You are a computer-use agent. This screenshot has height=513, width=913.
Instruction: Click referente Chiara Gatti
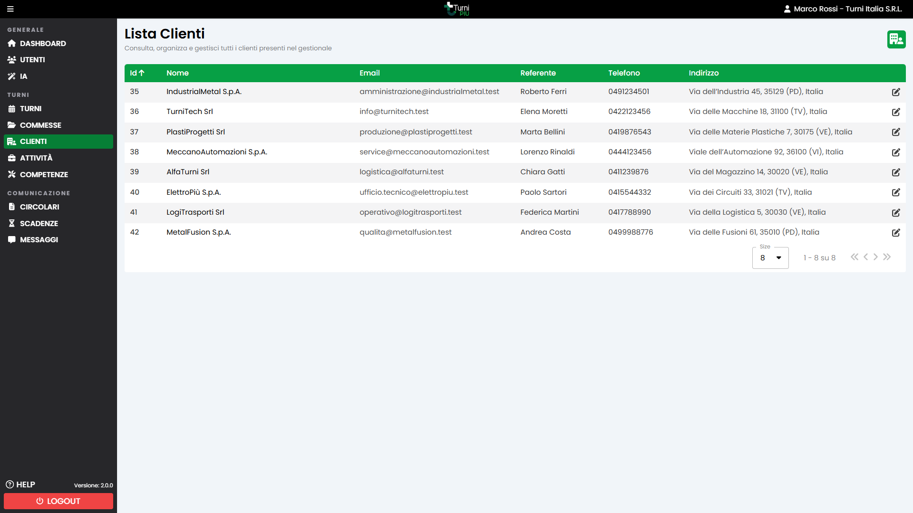pos(543,172)
